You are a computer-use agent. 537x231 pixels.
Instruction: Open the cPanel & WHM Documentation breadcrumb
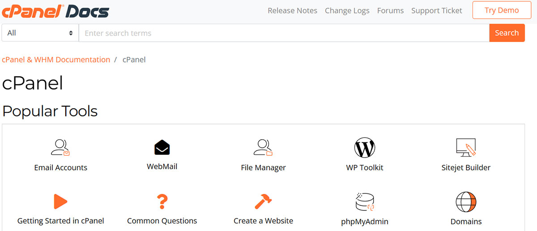coord(56,60)
